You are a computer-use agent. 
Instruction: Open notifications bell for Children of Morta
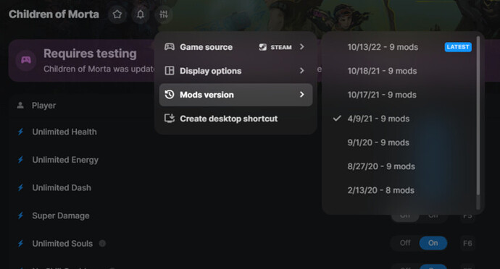(x=141, y=14)
